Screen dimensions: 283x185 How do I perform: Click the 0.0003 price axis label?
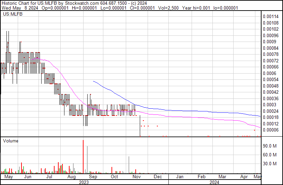269,105
